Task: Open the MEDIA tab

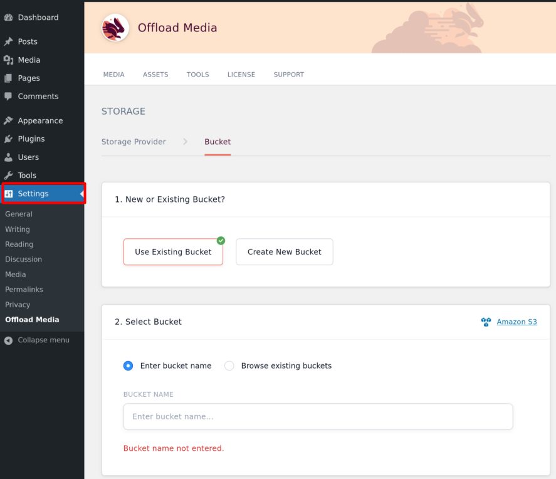Action: (114, 75)
